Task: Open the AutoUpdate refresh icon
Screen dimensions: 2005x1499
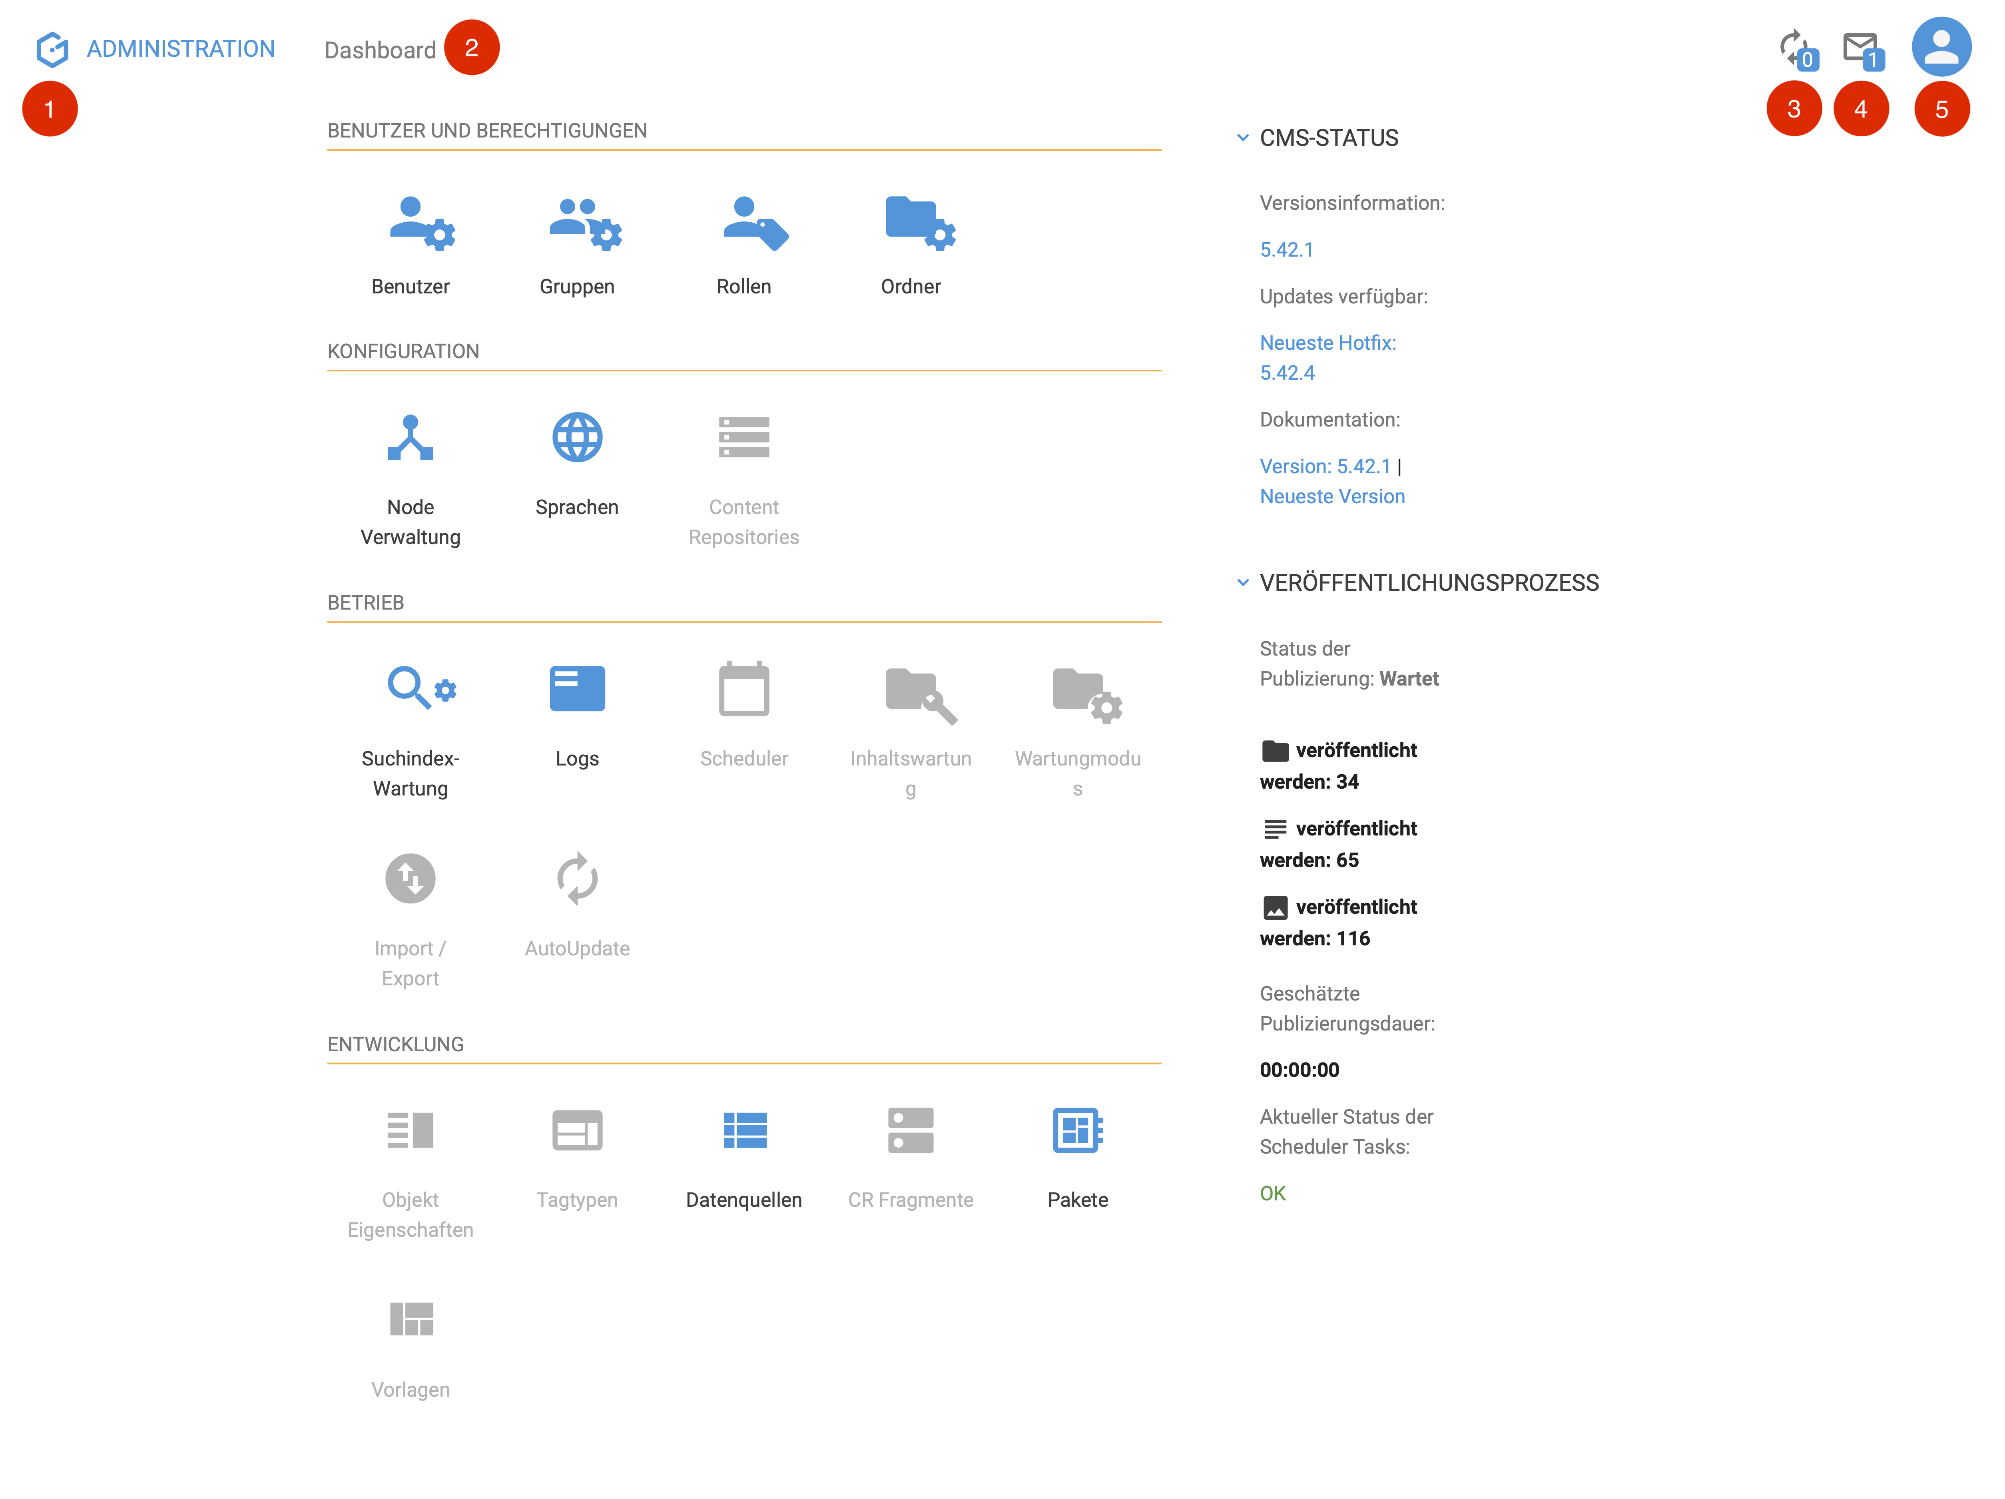Action: coord(577,878)
